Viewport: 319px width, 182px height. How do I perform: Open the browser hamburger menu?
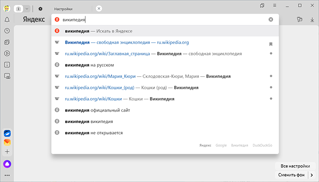[275, 5]
